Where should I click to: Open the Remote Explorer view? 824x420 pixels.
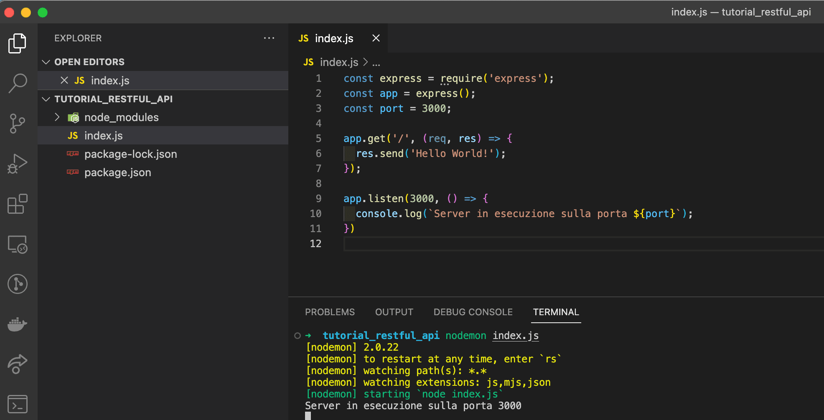click(x=18, y=244)
